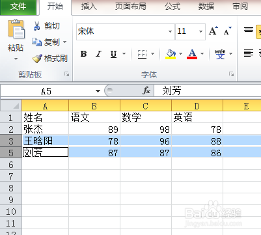Click cell 数学

(x=146, y=118)
